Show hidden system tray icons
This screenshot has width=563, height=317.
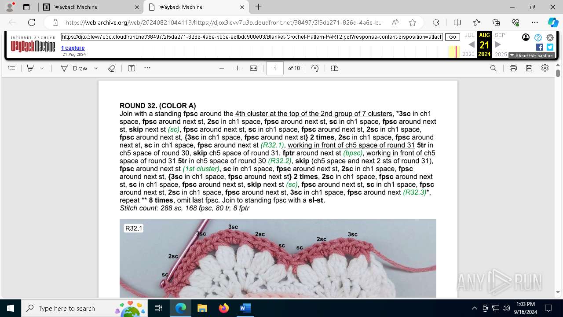[474, 308]
